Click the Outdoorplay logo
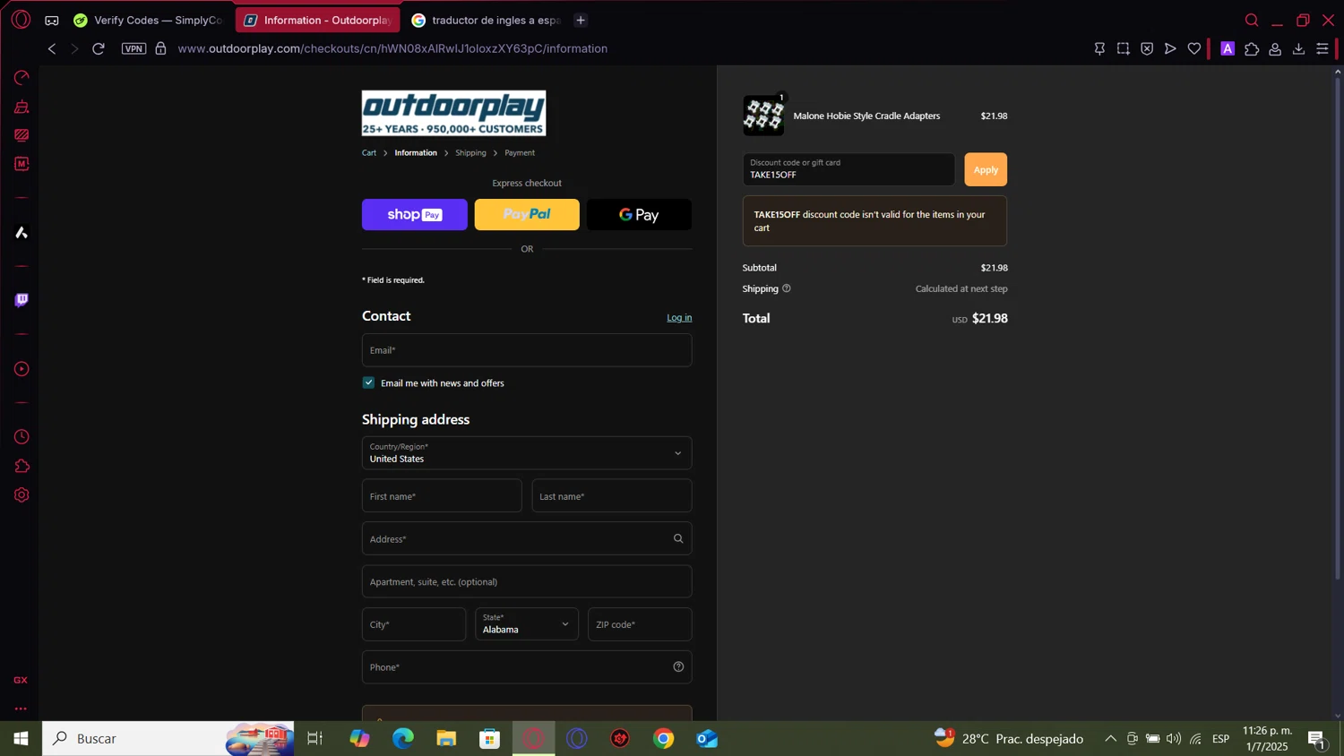The image size is (1344, 756). coord(453,113)
